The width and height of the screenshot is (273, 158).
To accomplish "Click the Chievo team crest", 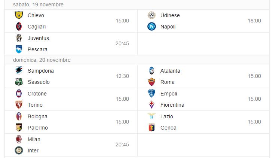I will [x=19, y=15].
